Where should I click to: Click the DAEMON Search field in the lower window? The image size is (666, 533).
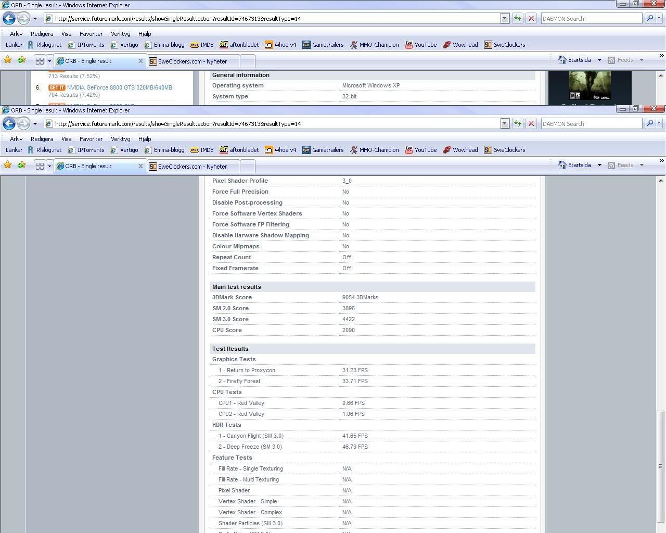pyautogui.click(x=591, y=124)
